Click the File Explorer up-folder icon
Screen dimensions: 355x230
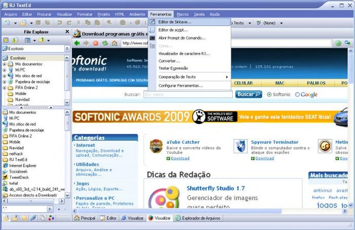[41, 40]
